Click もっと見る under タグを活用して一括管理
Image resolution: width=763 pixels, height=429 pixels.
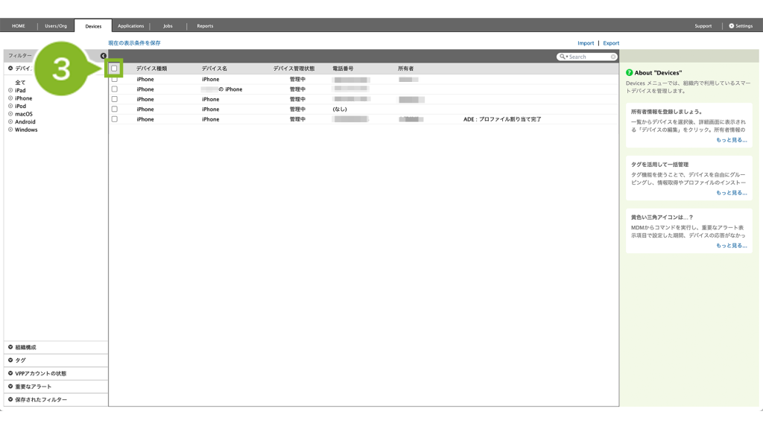pyautogui.click(x=732, y=193)
